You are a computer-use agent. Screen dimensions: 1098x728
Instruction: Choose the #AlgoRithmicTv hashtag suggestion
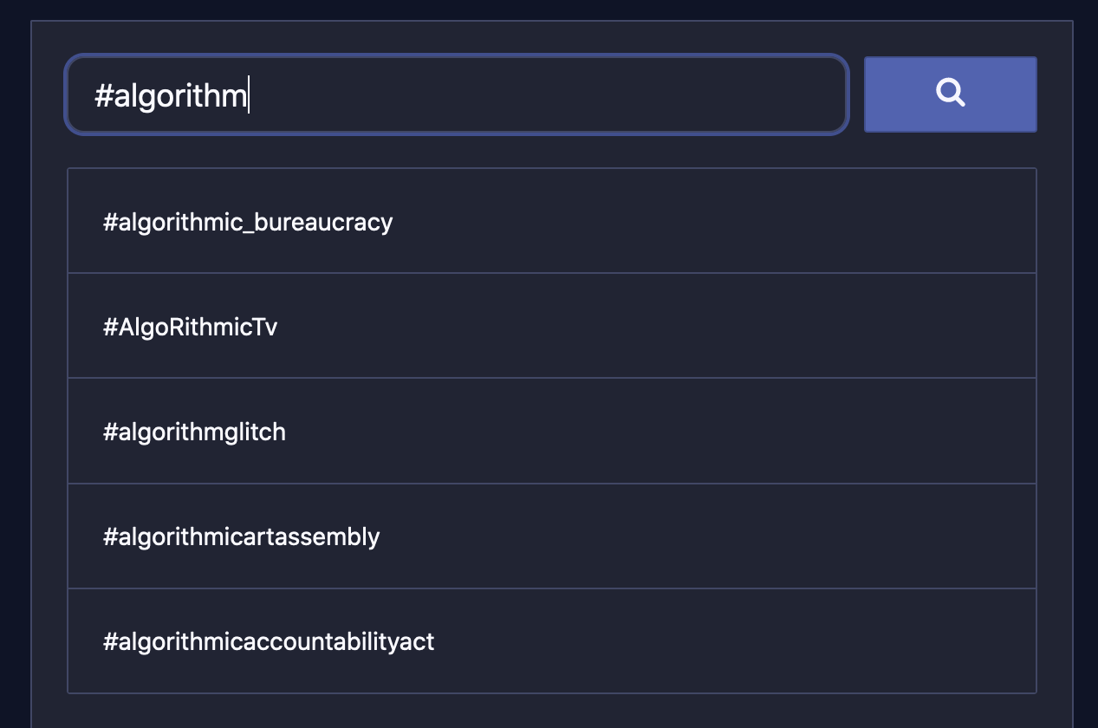[552, 326]
